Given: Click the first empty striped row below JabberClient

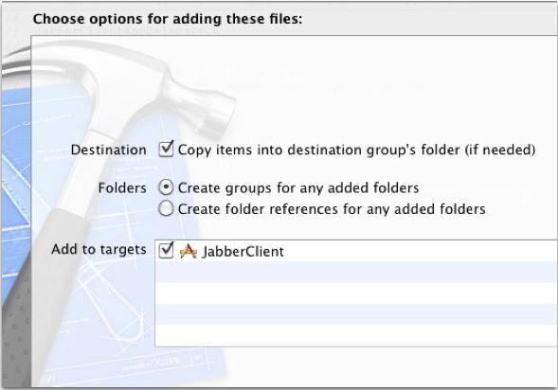Looking at the screenshot, I should (x=356, y=272).
